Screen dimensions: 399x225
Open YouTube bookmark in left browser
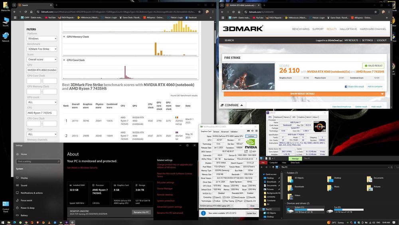click(50, 18)
